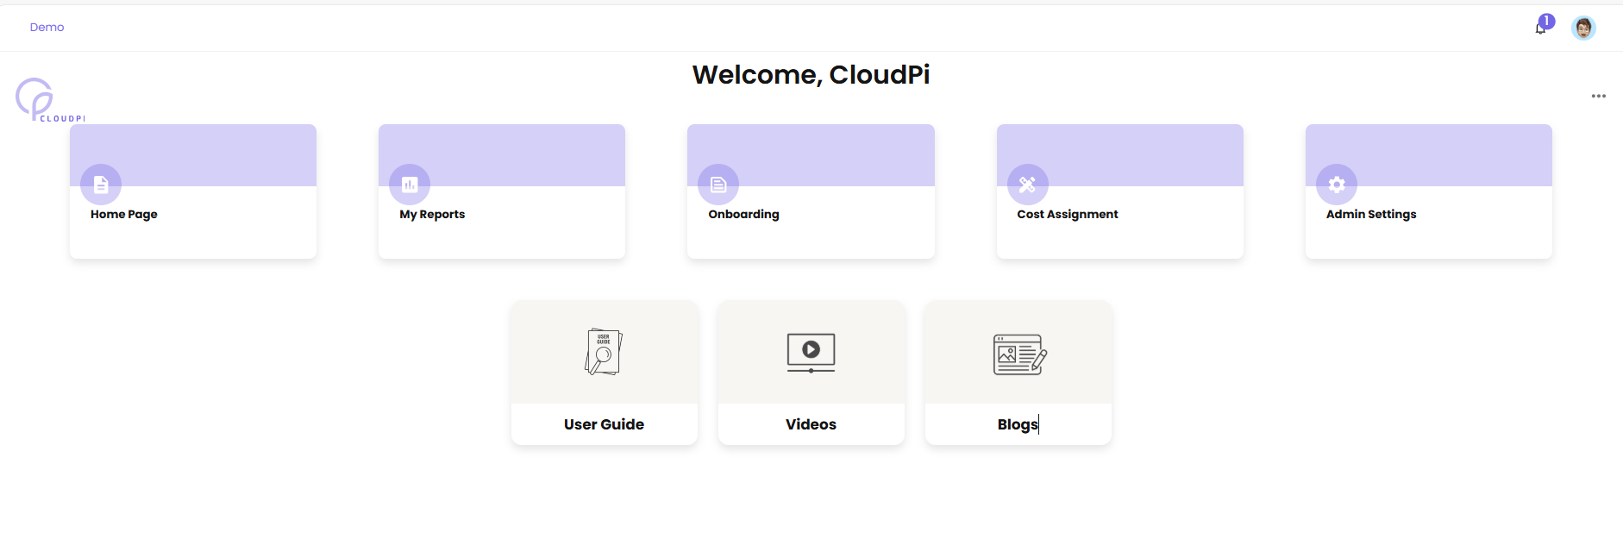1623x539 pixels.
Task: Open the notification bell icon
Action: coord(1540,28)
